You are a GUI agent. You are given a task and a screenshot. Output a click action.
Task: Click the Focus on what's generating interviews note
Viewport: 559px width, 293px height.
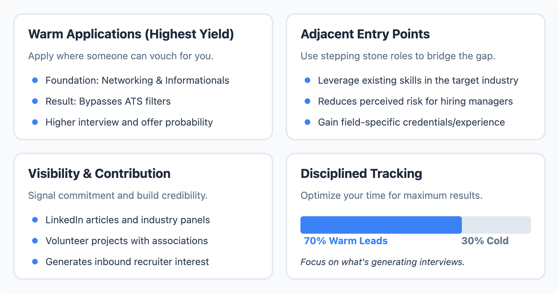[x=383, y=262]
